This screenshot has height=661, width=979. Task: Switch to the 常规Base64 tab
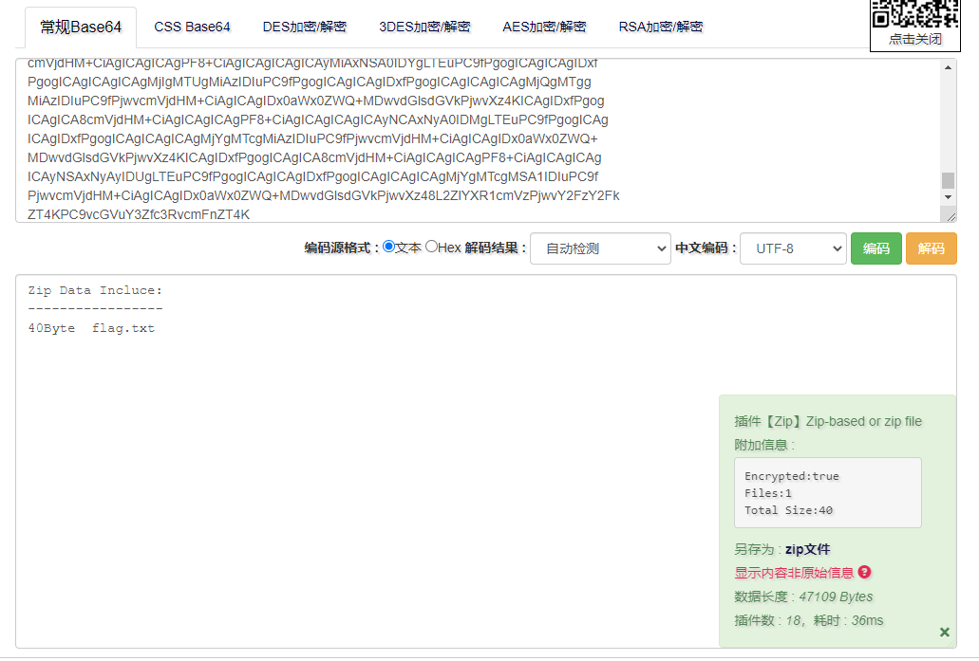point(81,27)
